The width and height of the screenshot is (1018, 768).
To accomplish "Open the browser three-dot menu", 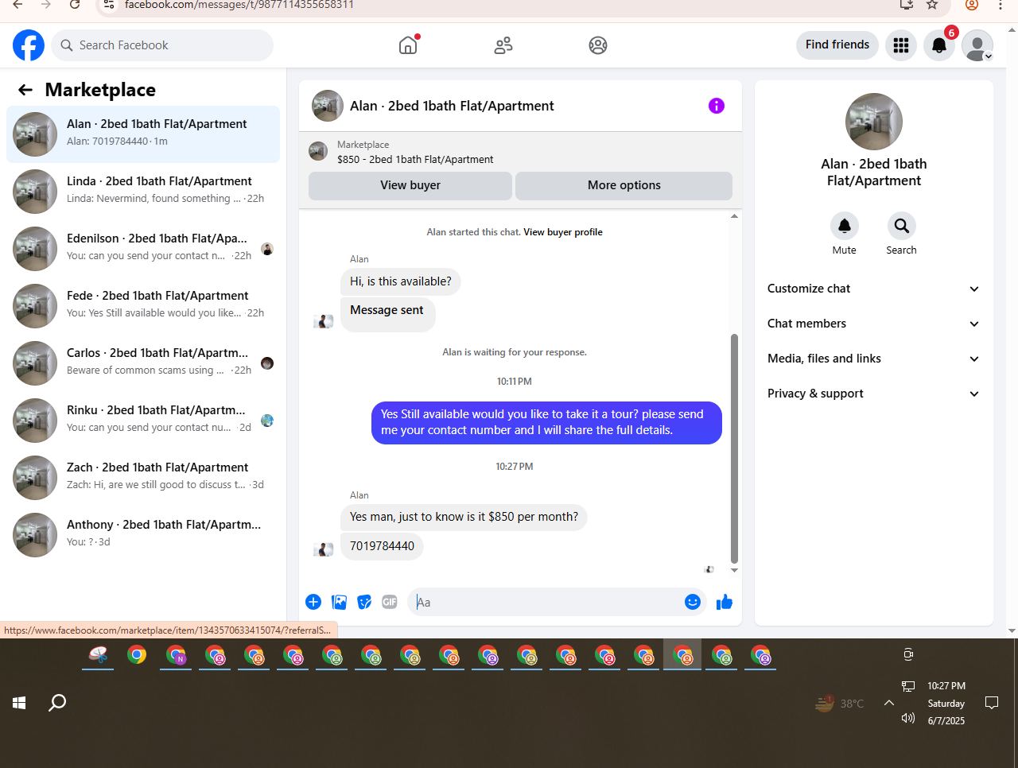I will pyautogui.click(x=1001, y=5).
